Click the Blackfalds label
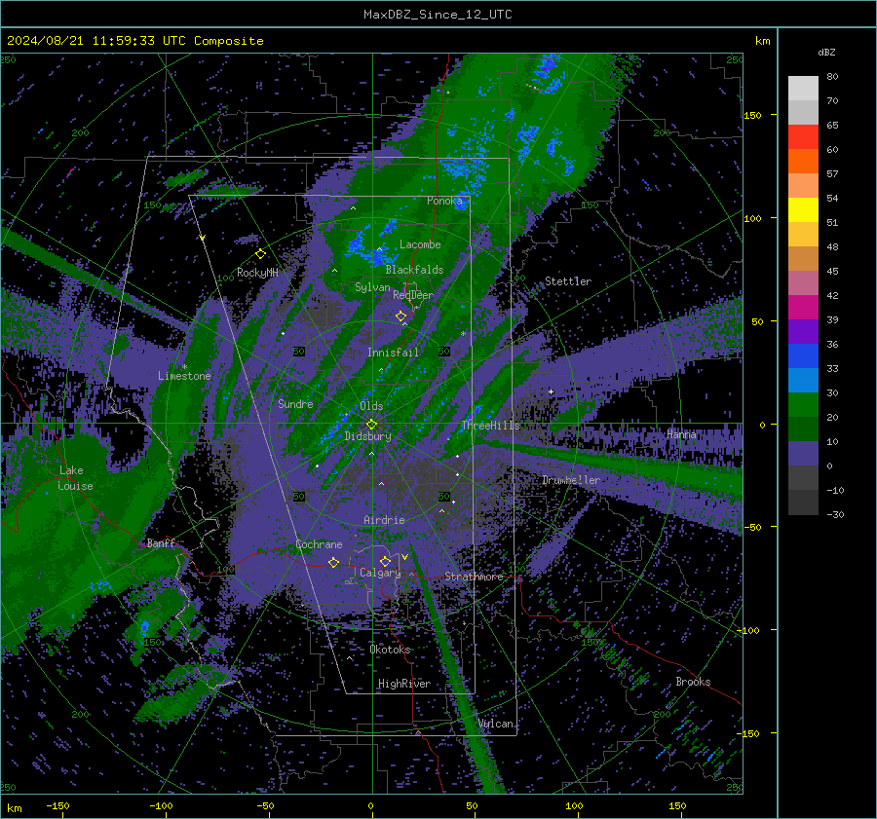Viewport: 877px width, 819px height. [x=414, y=270]
